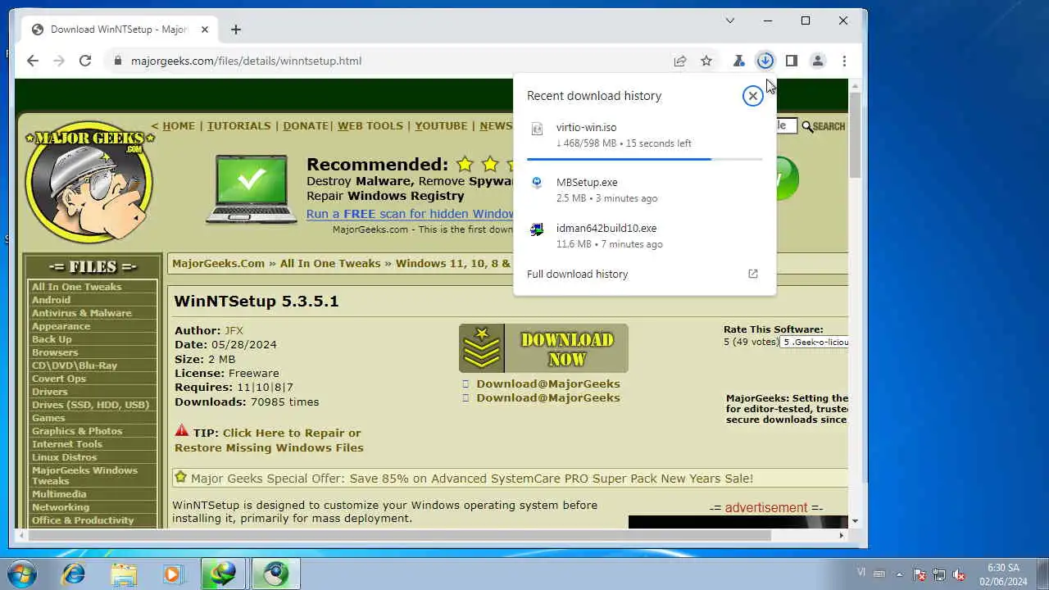Open Windows Media Player taskbar icon
This screenshot has height=590, width=1049.
click(x=172, y=574)
